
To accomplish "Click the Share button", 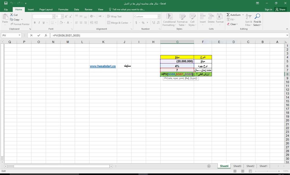I will [x=280, y=9].
